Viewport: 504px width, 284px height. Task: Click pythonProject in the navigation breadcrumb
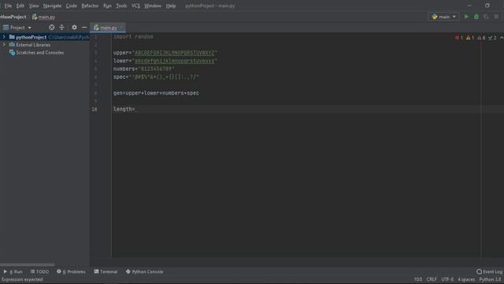pos(13,17)
